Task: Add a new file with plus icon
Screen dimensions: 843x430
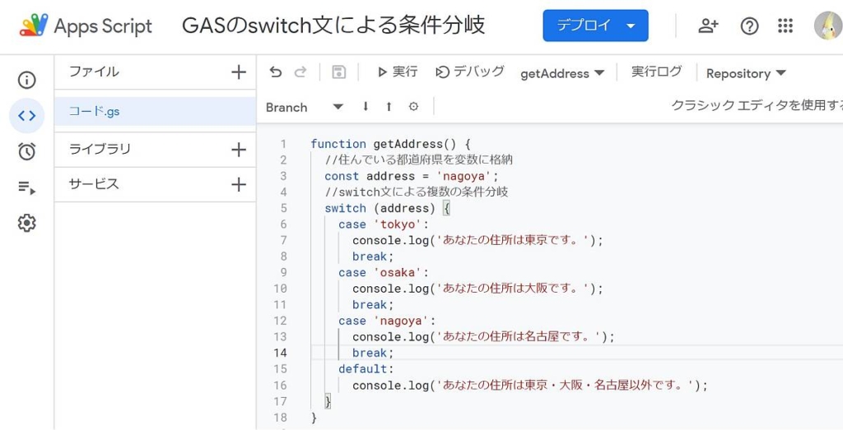Action: click(x=239, y=72)
